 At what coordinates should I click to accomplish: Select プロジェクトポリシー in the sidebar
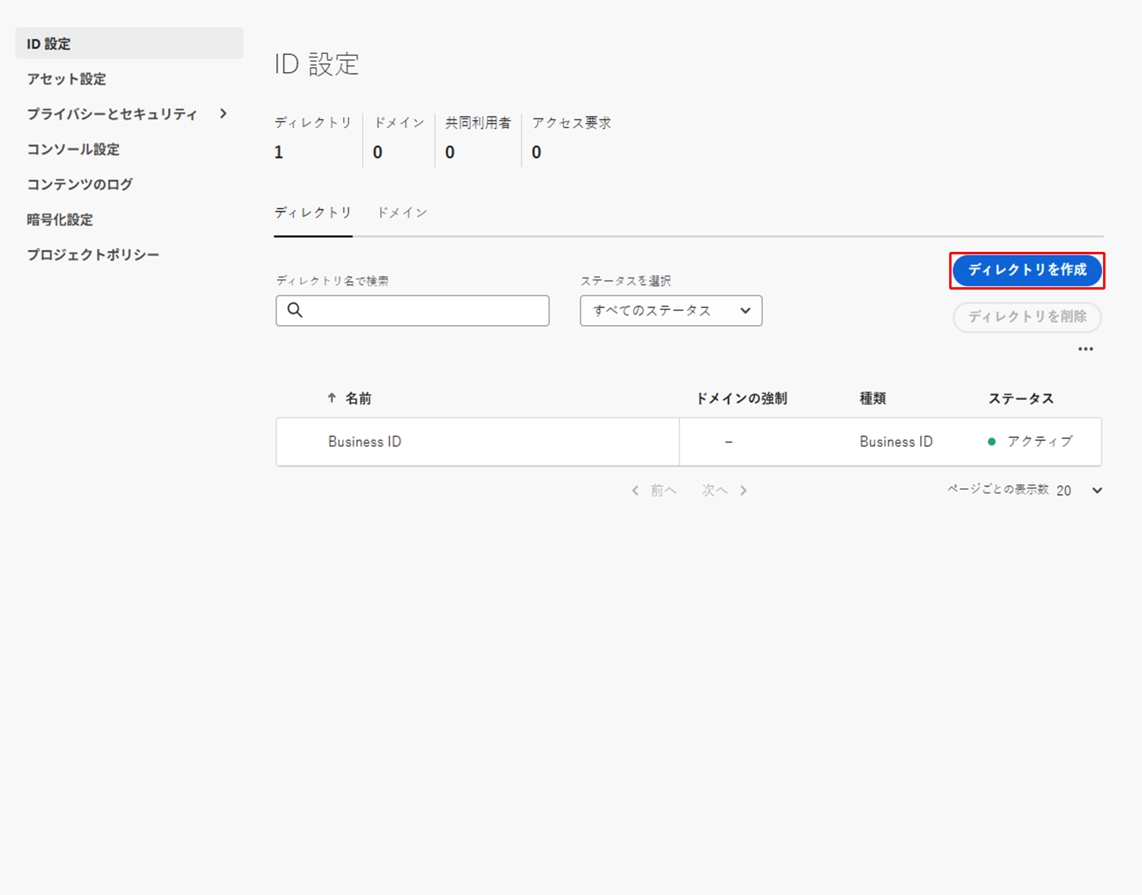[x=93, y=255]
